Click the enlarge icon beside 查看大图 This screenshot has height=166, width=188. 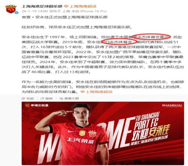61,98
